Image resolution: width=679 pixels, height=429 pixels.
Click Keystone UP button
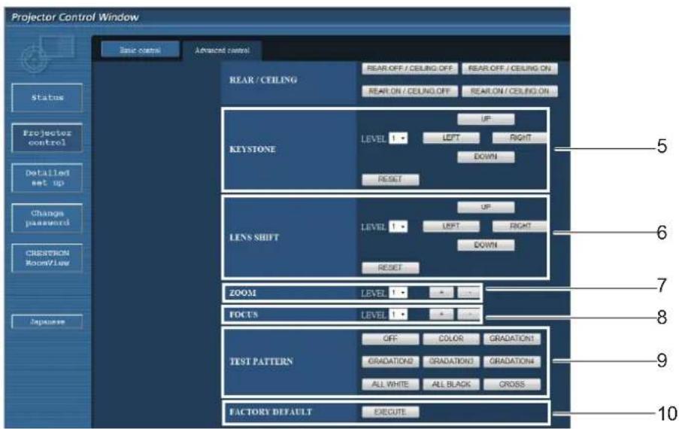click(486, 119)
